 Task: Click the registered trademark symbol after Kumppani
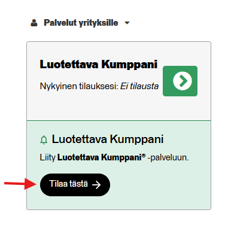[144, 156]
